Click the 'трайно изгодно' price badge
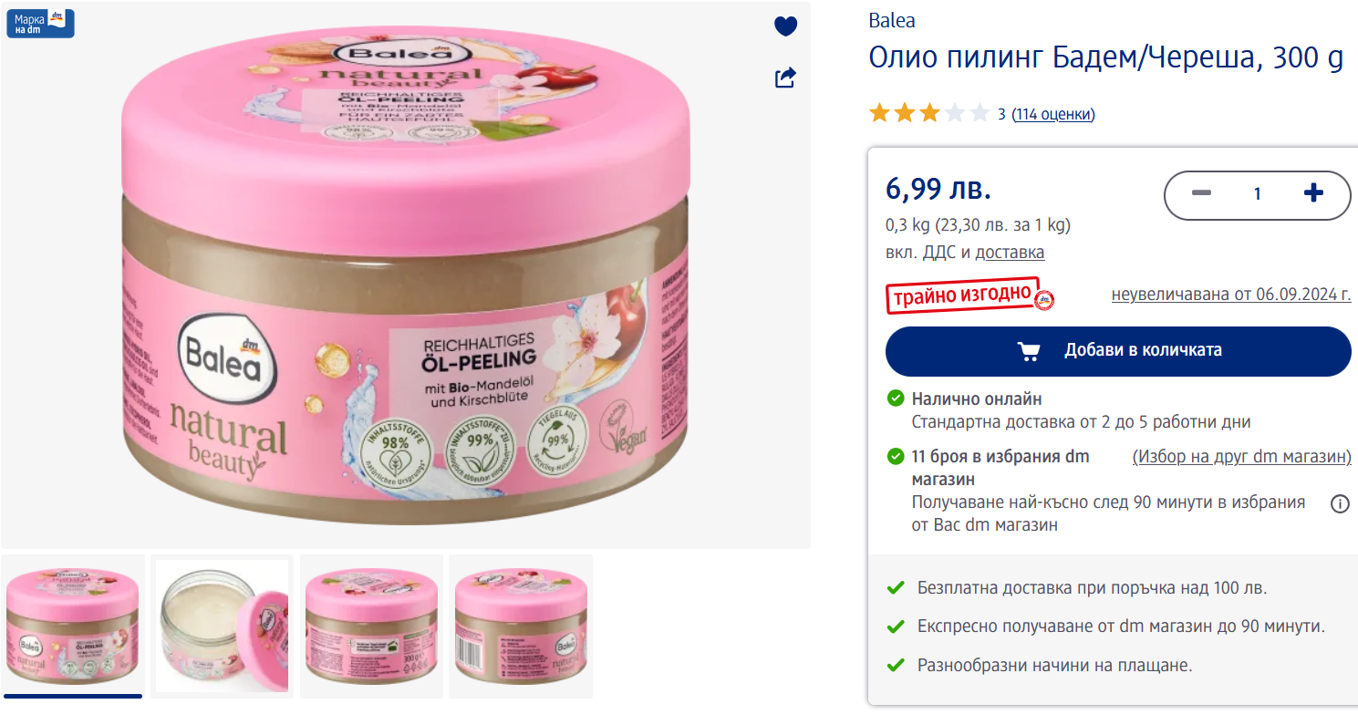This screenshot has height=725, width=1358. coord(969,295)
